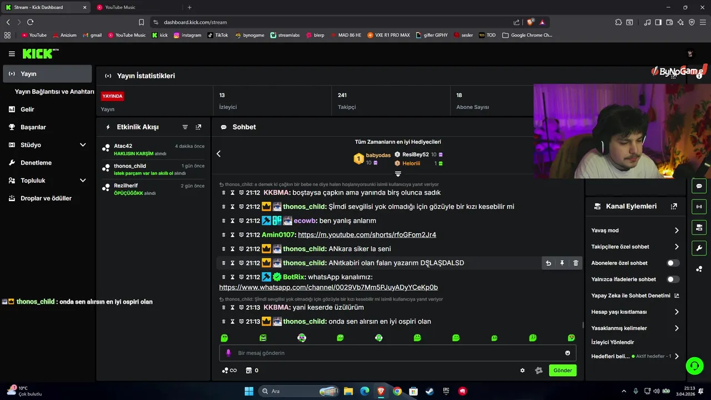The image size is (711, 400).
Task: Open the WhatsApp channel link from BotRix
Action: (x=328, y=288)
